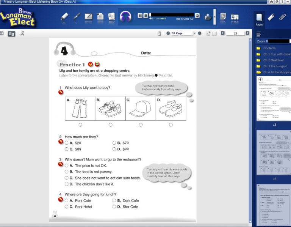Image resolution: width=291 pixels, height=227 pixels.
Task: Open the paperclip attachments tab
Action: [x=282, y=17]
